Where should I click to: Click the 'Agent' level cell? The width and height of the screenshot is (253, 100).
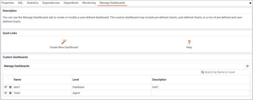click(x=112, y=93)
